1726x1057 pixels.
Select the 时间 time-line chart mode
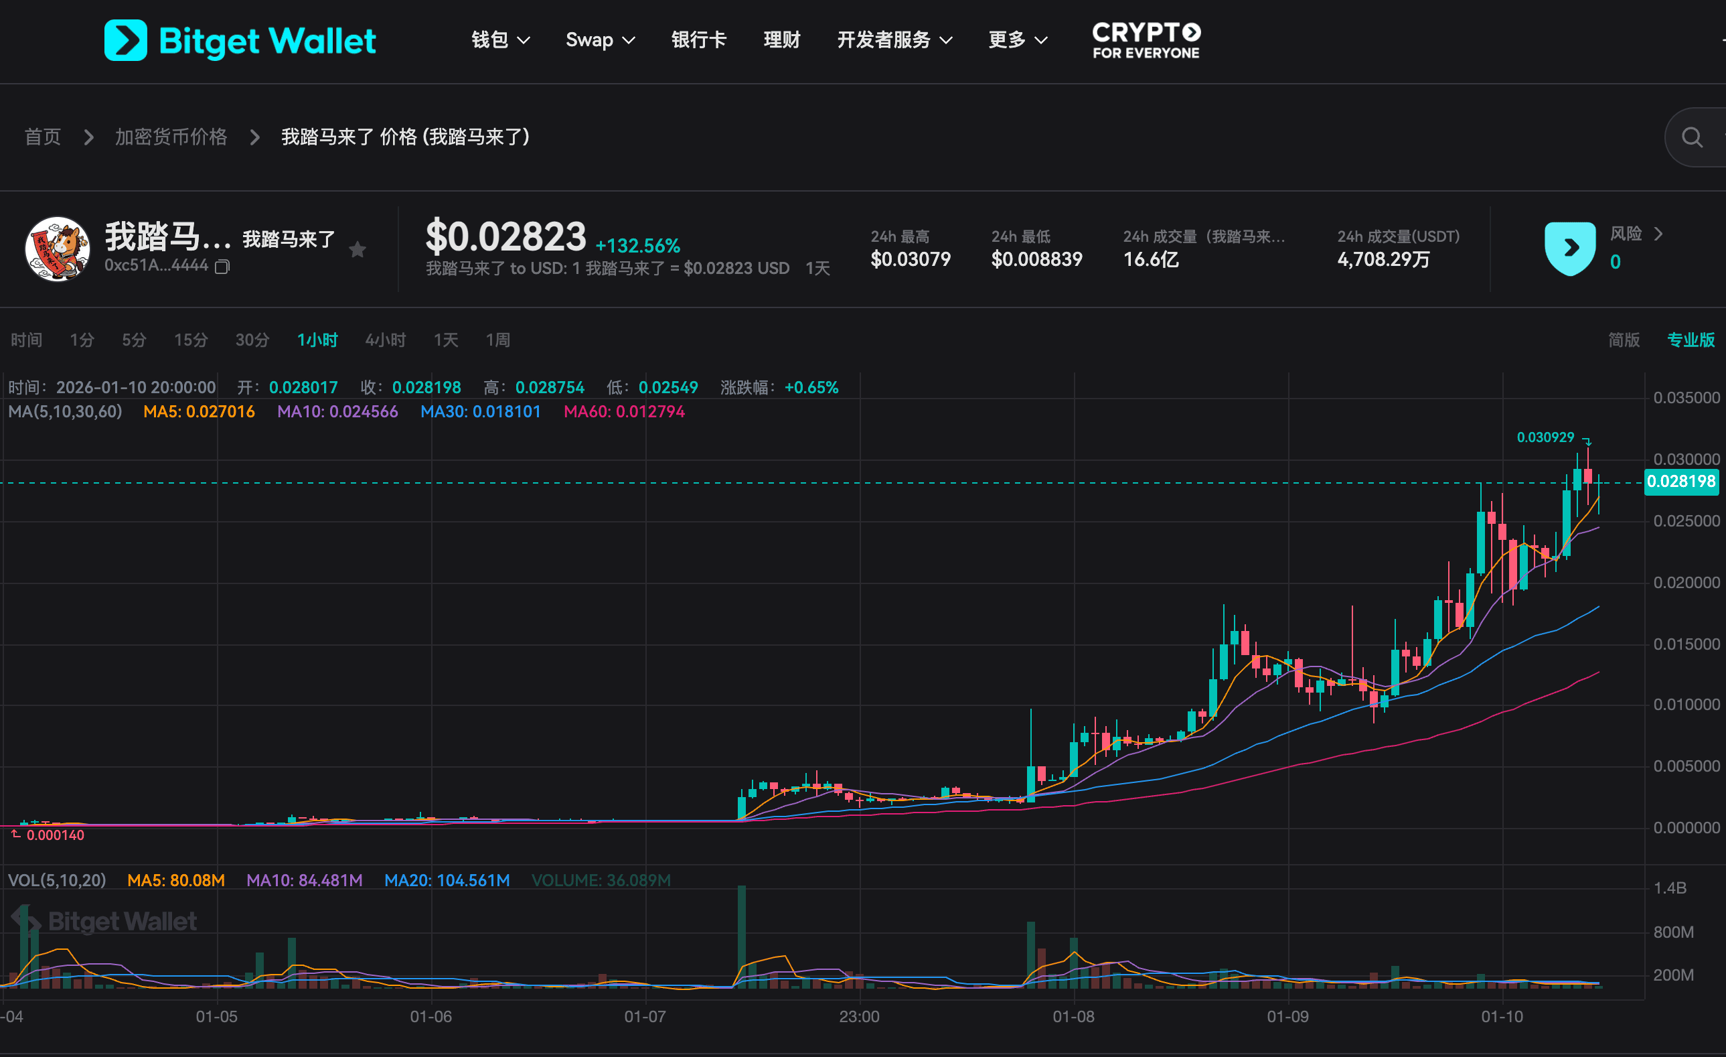pyautogui.click(x=27, y=340)
